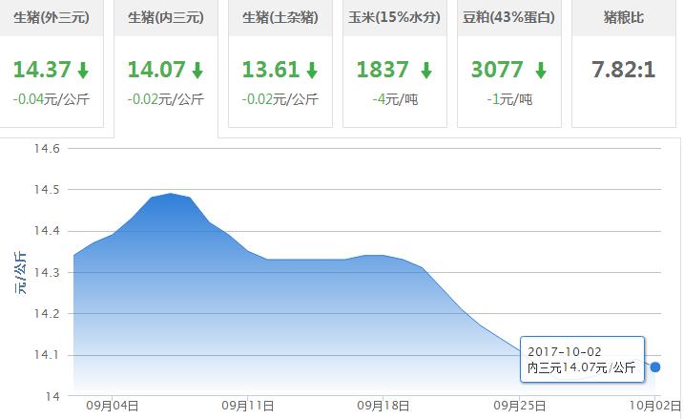This screenshot has height=419, width=684.
Task: Open the 生猪(土杂猪) tab
Action: click(280, 17)
